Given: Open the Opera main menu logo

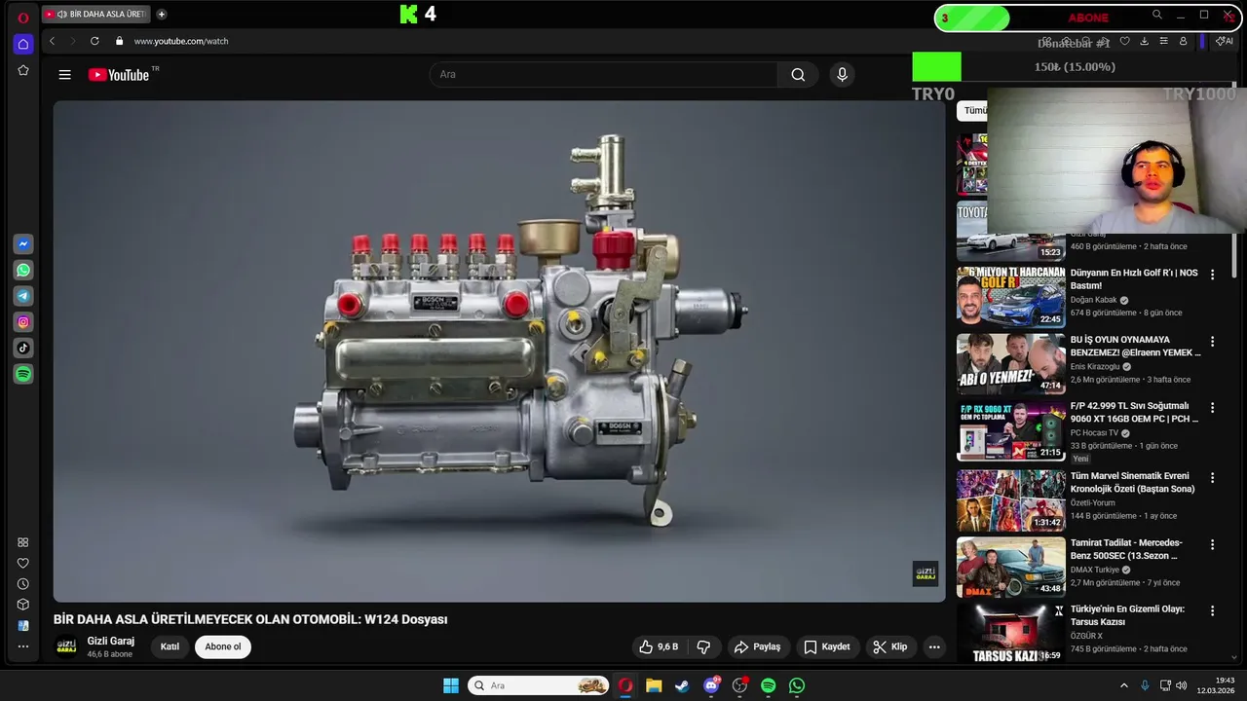Looking at the screenshot, I should (x=23, y=17).
